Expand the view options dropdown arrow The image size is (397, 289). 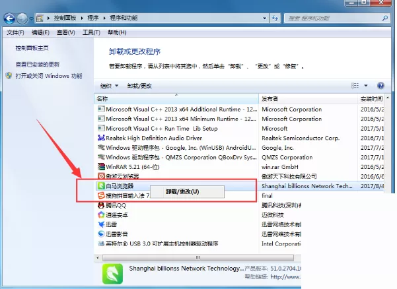(x=366, y=86)
